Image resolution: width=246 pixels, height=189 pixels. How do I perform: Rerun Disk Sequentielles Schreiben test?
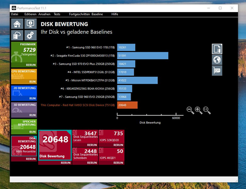(92, 163)
